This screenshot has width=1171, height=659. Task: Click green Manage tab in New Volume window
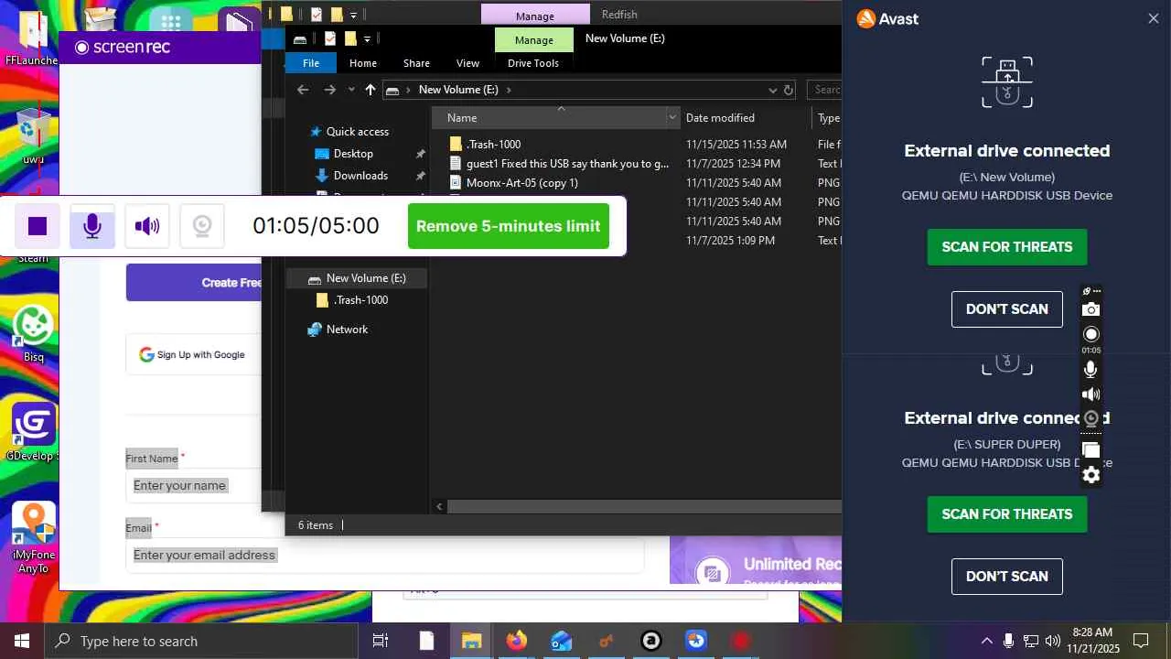tap(533, 39)
